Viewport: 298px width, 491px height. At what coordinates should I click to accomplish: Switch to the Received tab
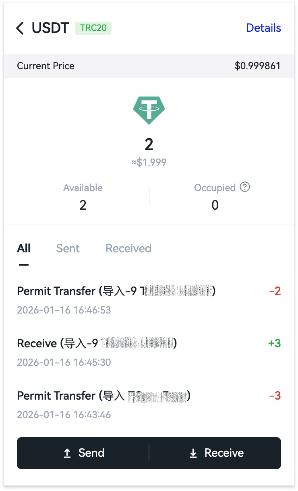coord(128,248)
